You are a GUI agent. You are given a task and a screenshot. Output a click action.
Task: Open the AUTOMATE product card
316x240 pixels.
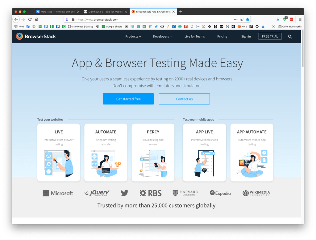(106, 153)
